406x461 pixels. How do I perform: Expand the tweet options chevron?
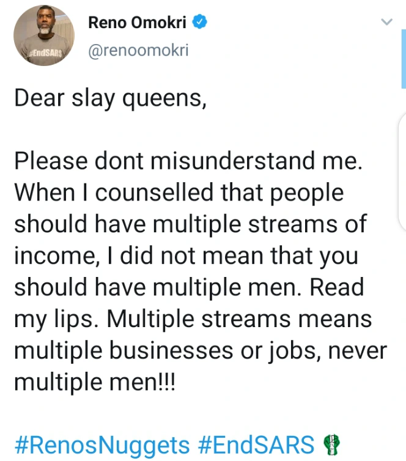coord(386,23)
